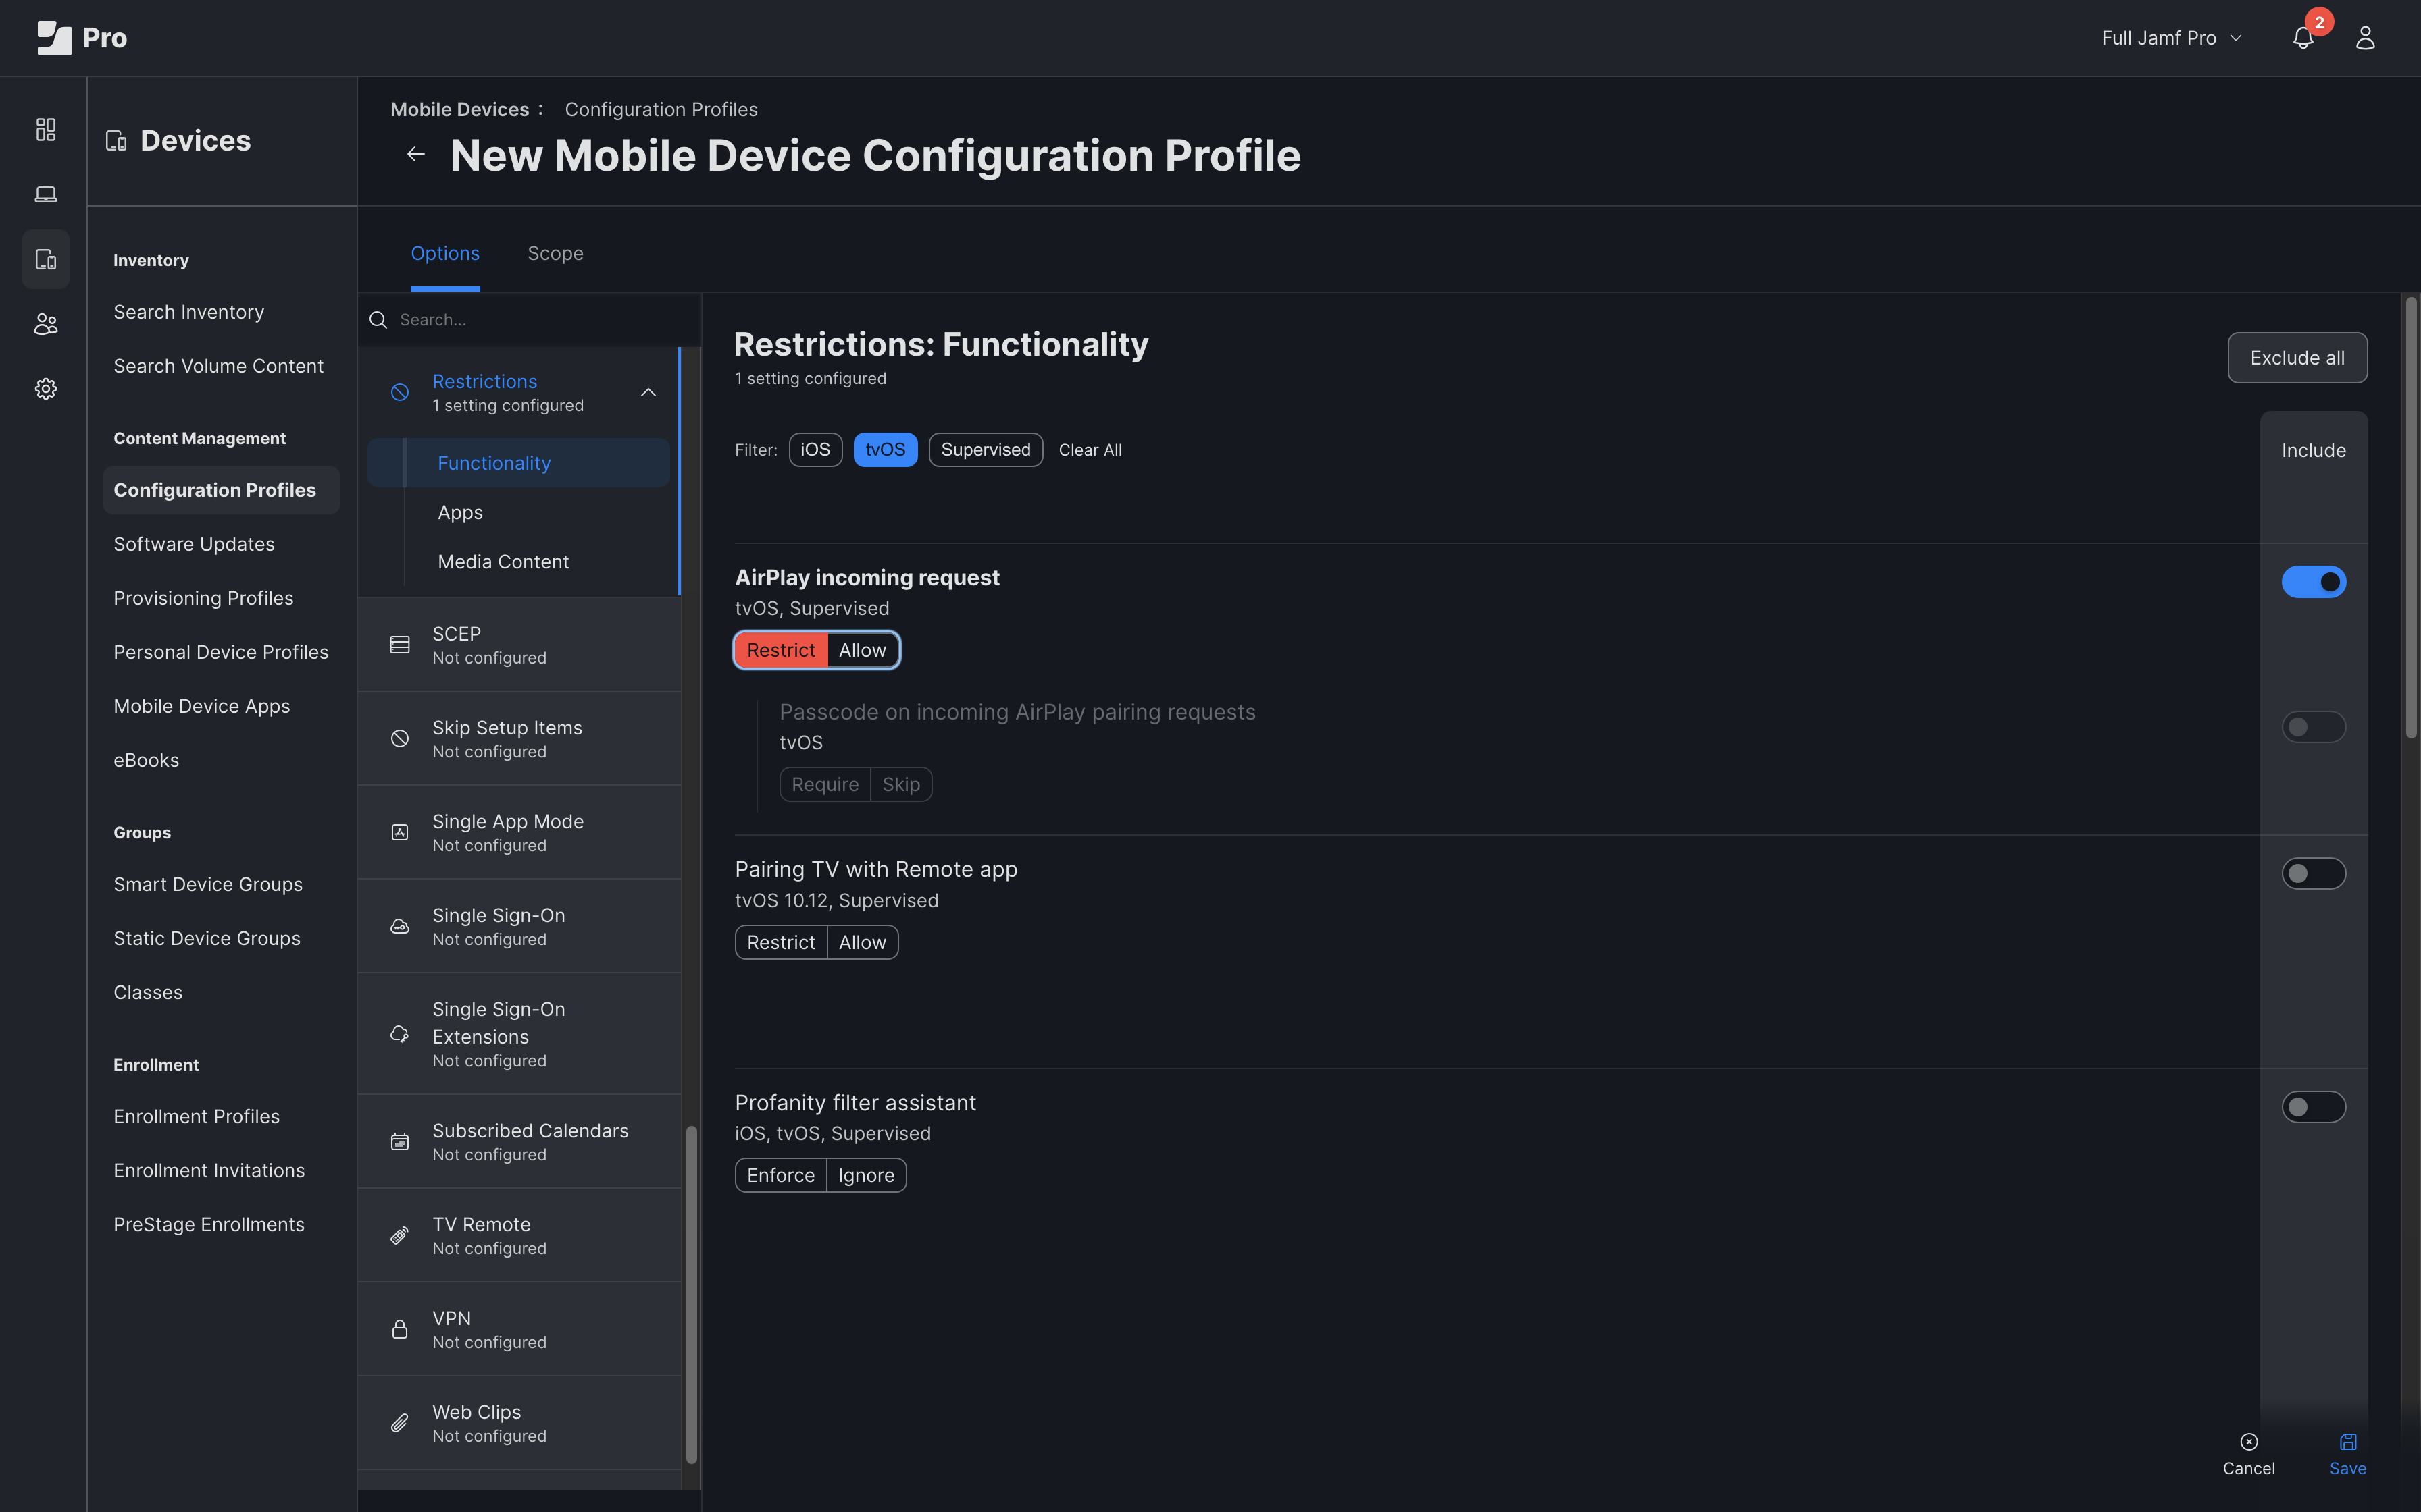Open Enrollment Profiles in sidebar
This screenshot has width=2421, height=1512.
click(x=197, y=1117)
